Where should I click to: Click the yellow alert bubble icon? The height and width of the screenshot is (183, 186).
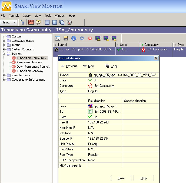pos(38,22)
